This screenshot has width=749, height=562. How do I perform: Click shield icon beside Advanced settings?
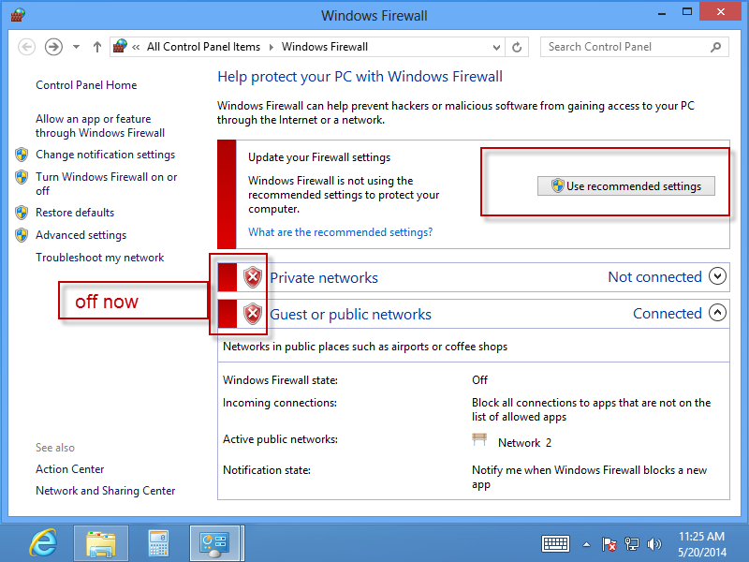22,235
